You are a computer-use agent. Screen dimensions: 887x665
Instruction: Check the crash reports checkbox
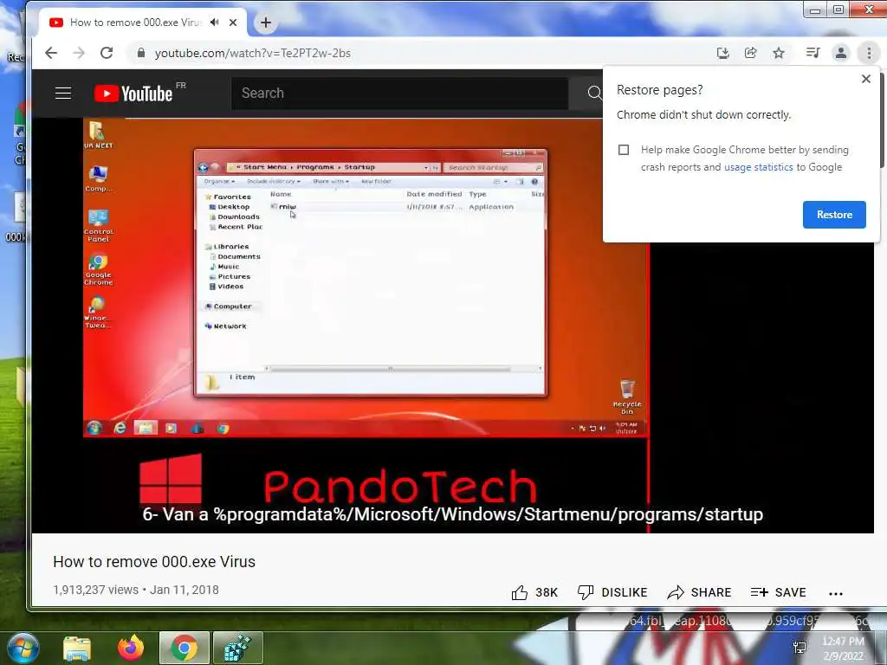pos(624,150)
